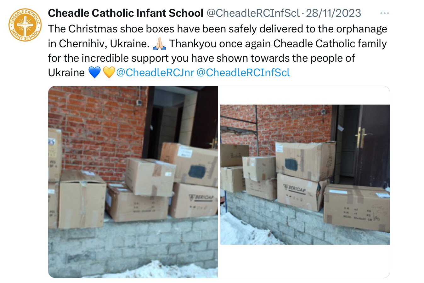
Task: Follow the @CheadleRCInfScl mention in the tweet body
Action: 243,72
